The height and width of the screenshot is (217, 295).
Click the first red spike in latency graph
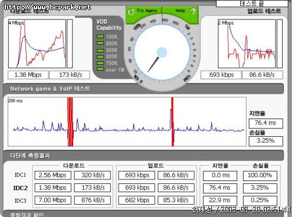(x=70, y=121)
